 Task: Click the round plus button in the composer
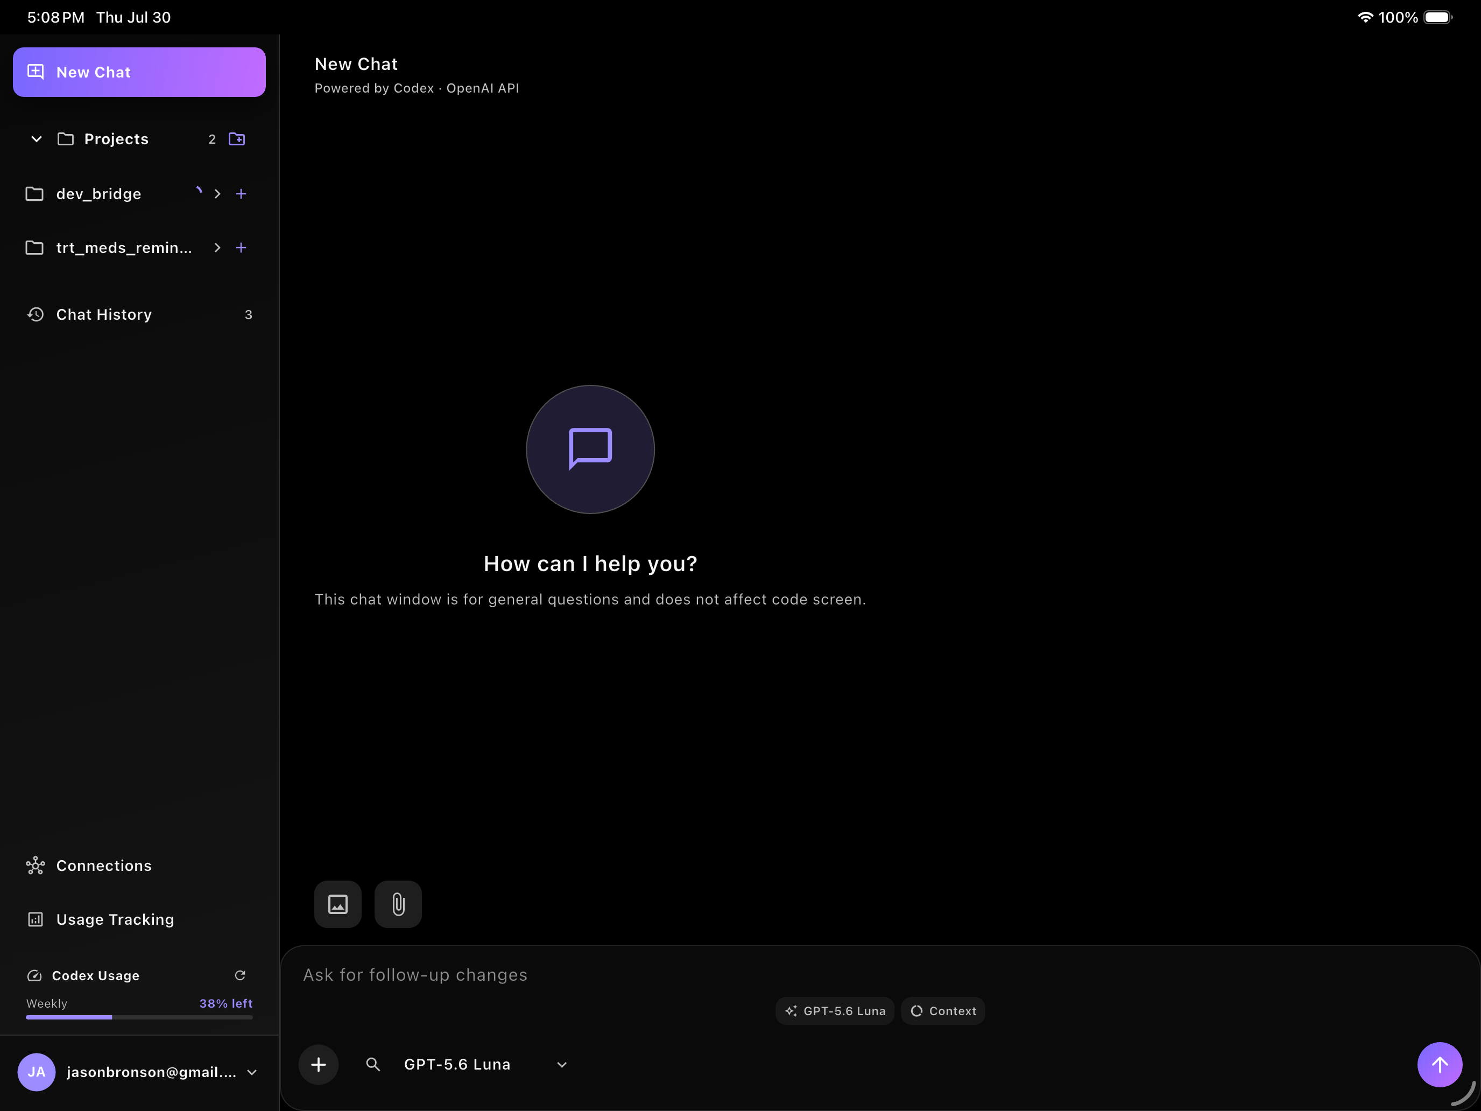319,1064
